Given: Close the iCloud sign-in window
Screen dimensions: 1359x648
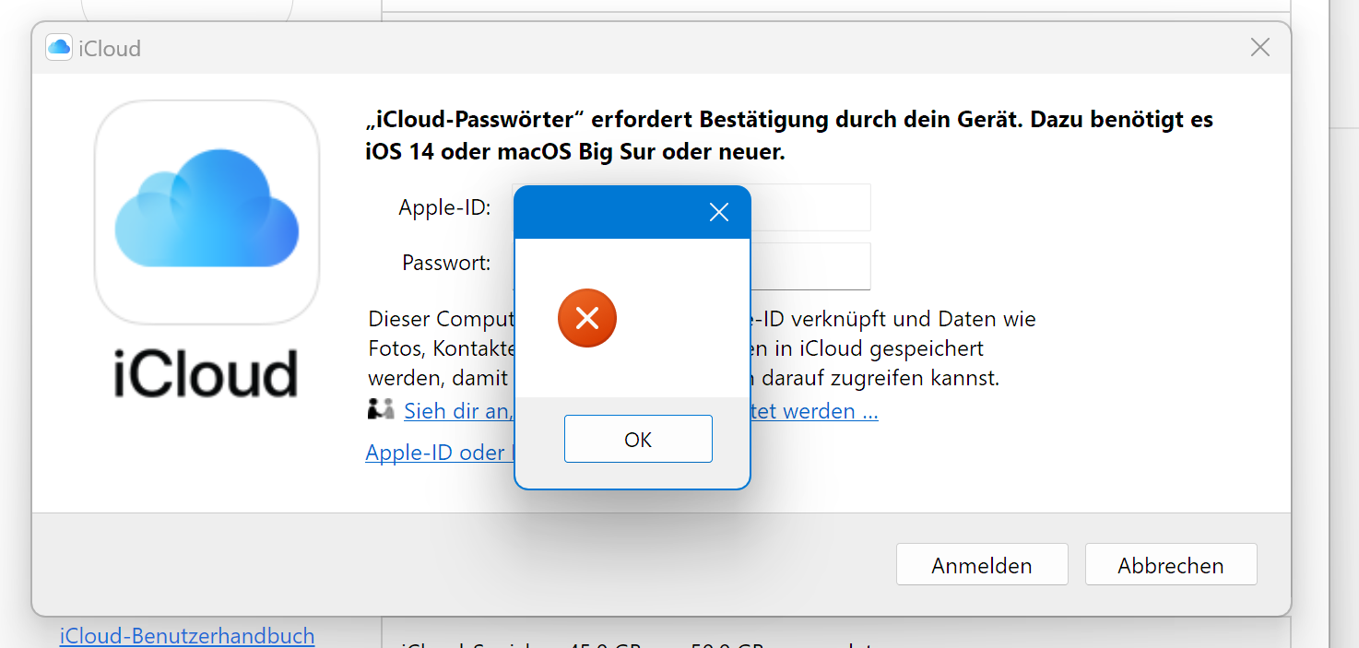Looking at the screenshot, I should pyautogui.click(x=1259, y=48).
